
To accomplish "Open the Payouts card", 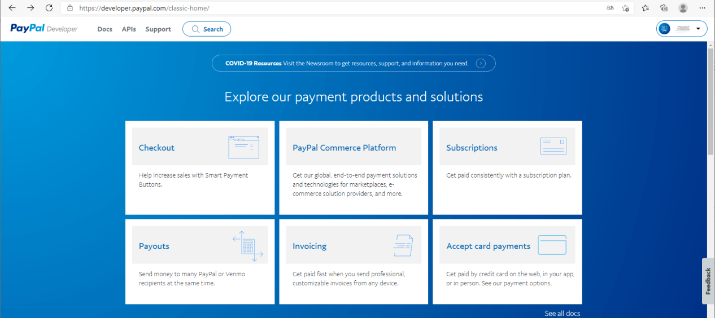I will [200, 262].
